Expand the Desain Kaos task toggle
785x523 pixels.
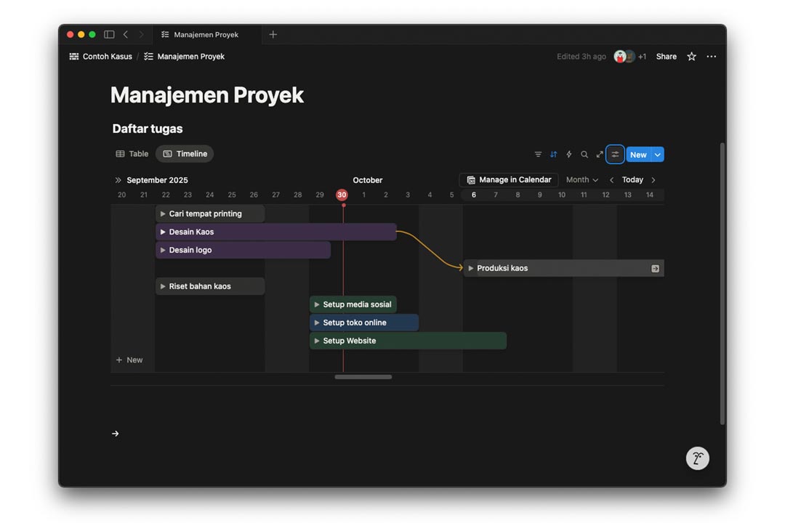point(163,232)
